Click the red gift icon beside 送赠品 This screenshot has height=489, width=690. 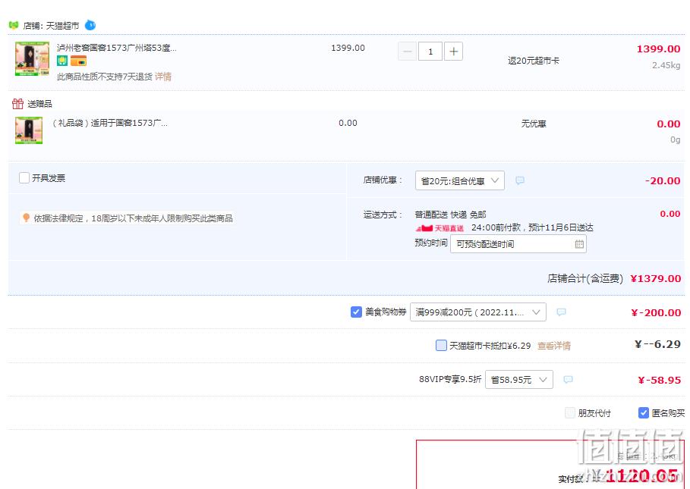coord(17,104)
